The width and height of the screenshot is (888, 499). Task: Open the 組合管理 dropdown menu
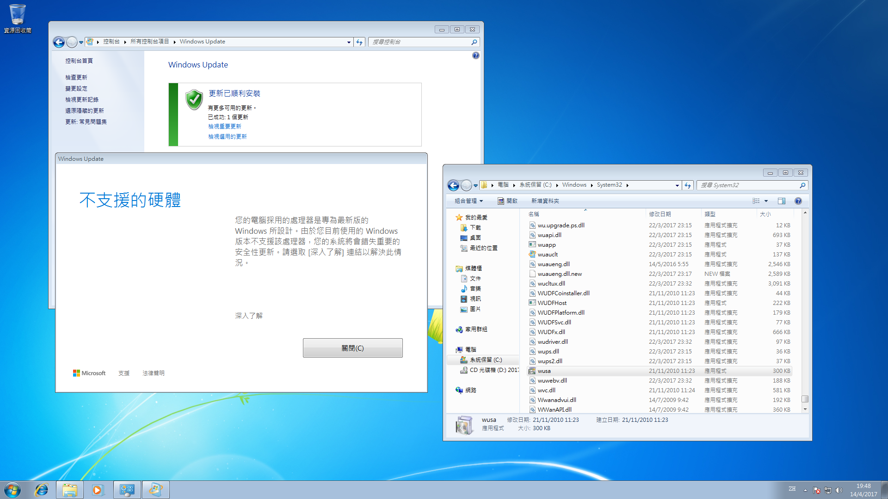coord(469,201)
